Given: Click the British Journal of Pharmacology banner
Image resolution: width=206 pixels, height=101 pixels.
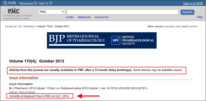Looking at the screenshot, I should [x=102, y=40].
